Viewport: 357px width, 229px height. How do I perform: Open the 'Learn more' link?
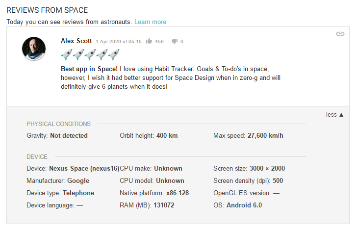click(x=150, y=22)
